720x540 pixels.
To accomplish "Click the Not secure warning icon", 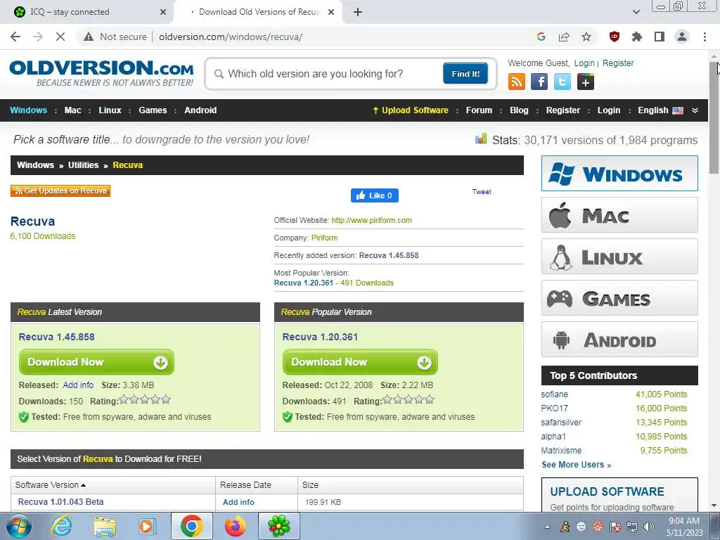I will 89,37.
